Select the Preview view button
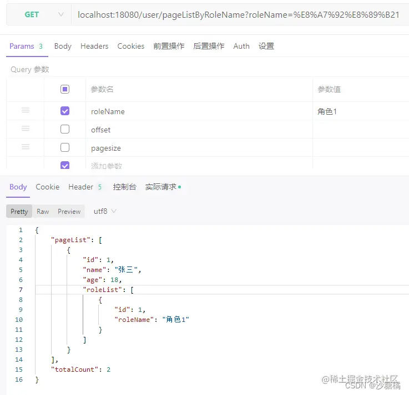409x395 pixels. 69,211
